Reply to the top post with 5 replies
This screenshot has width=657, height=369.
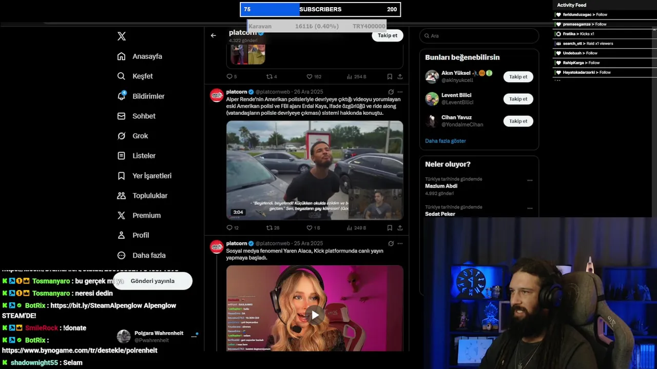231,76
